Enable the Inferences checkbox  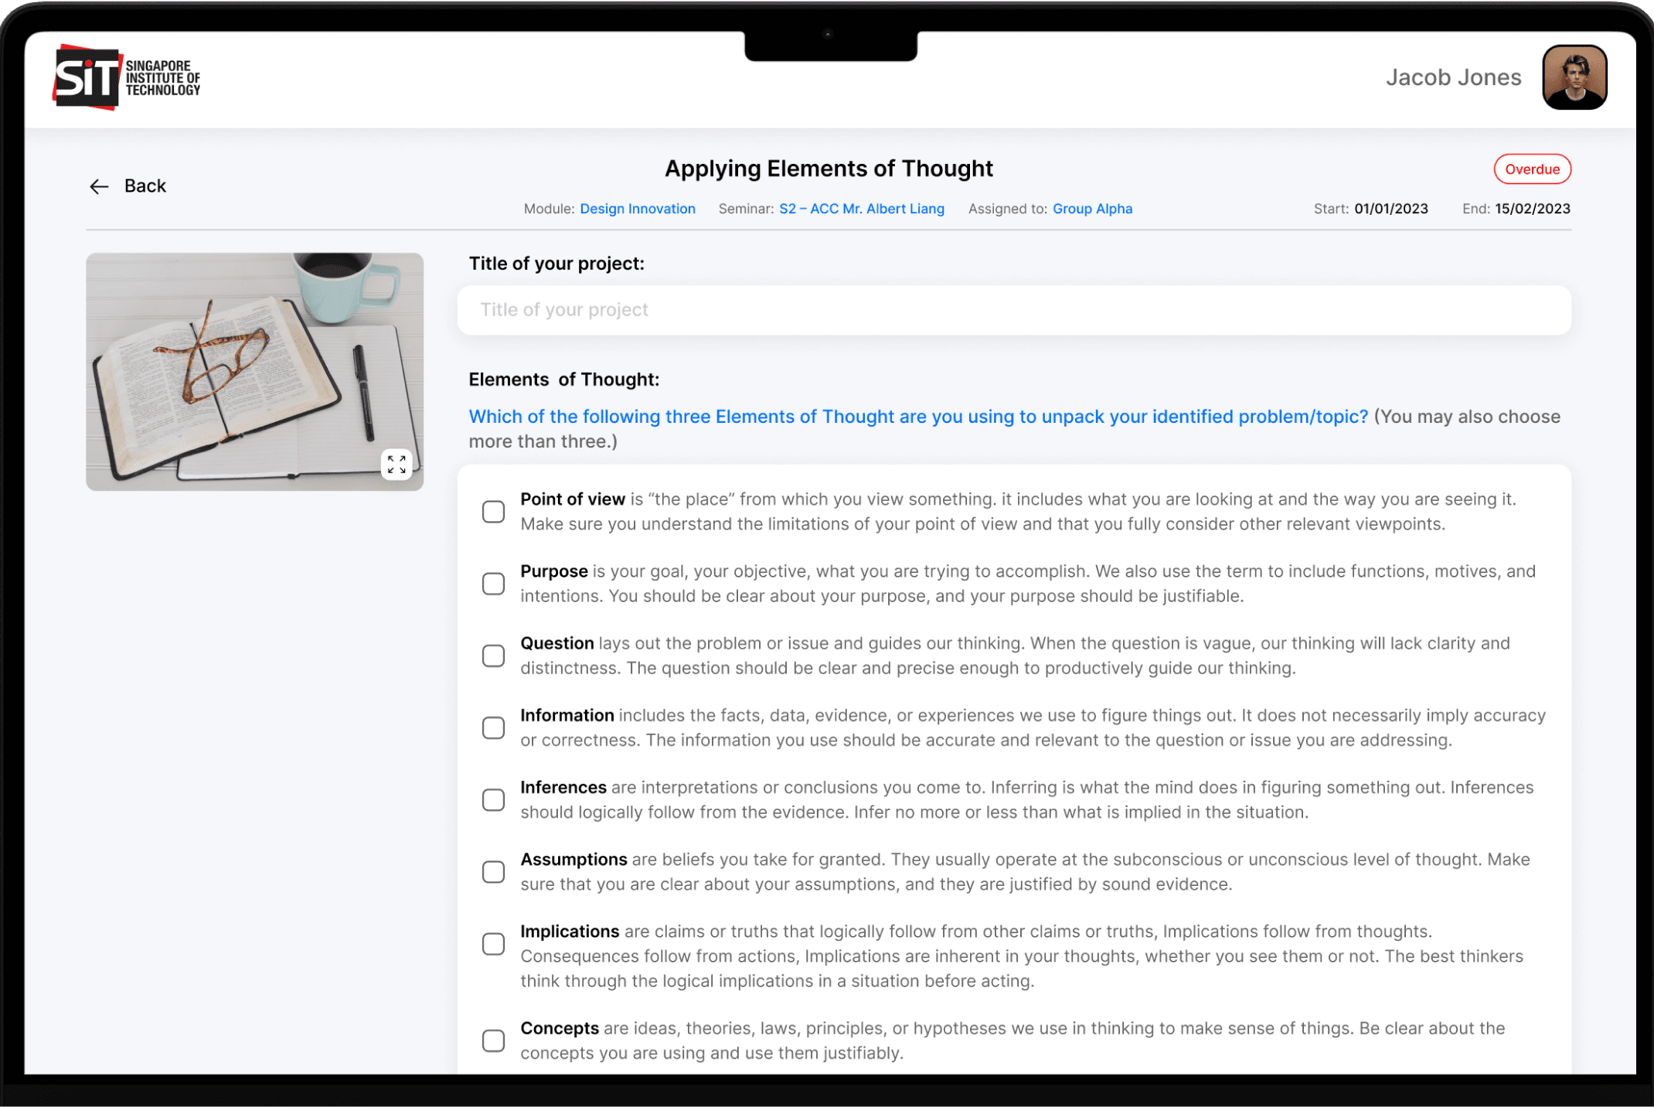(493, 799)
